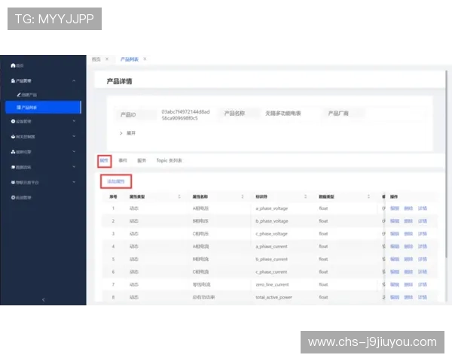The image size is (452, 361).
Task: Delete the b_phase_voltage row
Action: pos(408,221)
